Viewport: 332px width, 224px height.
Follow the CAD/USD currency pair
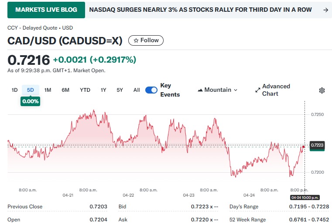point(146,40)
